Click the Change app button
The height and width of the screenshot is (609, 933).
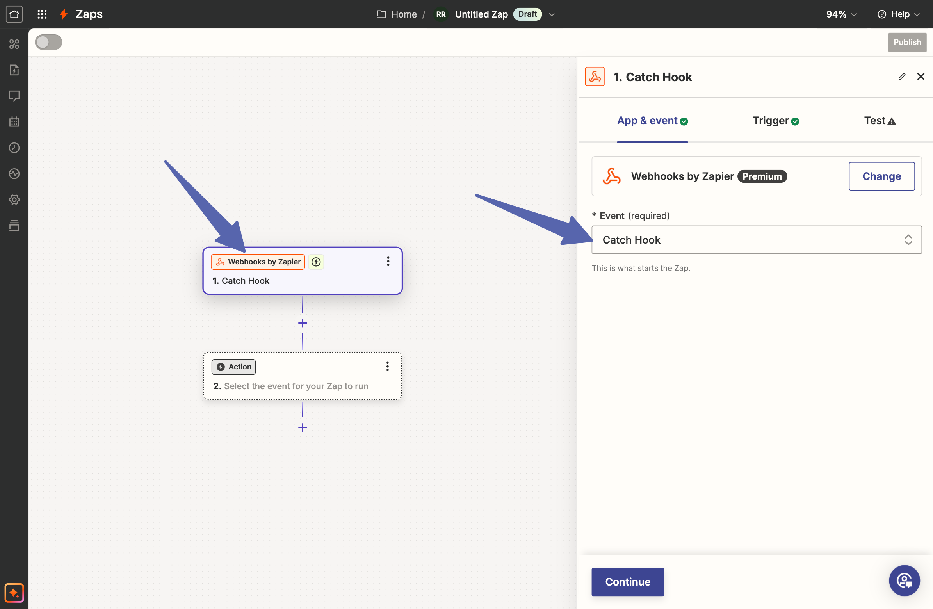pyautogui.click(x=881, y=176)
